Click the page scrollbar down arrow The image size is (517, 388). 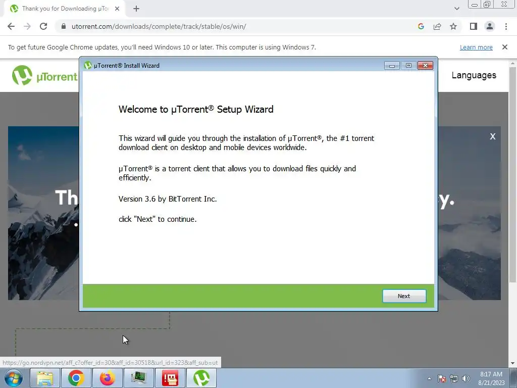512,363
